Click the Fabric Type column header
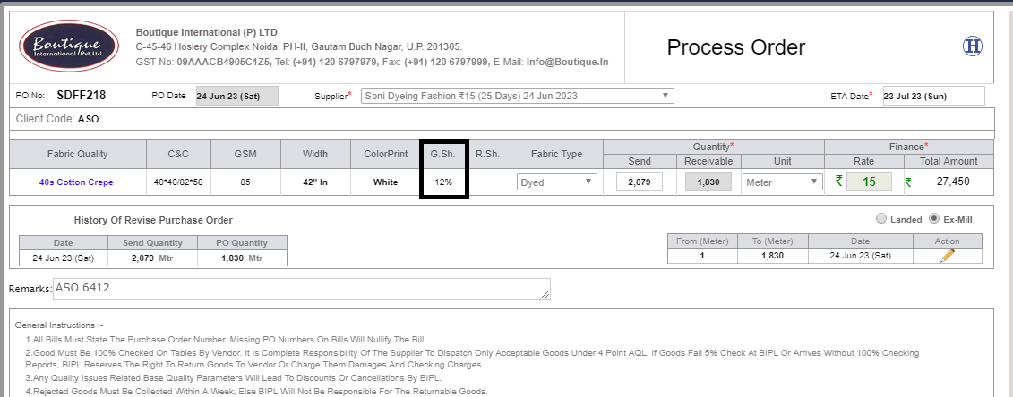The width and height of the screenshot is (1013, 397). (x=556, y=154)
